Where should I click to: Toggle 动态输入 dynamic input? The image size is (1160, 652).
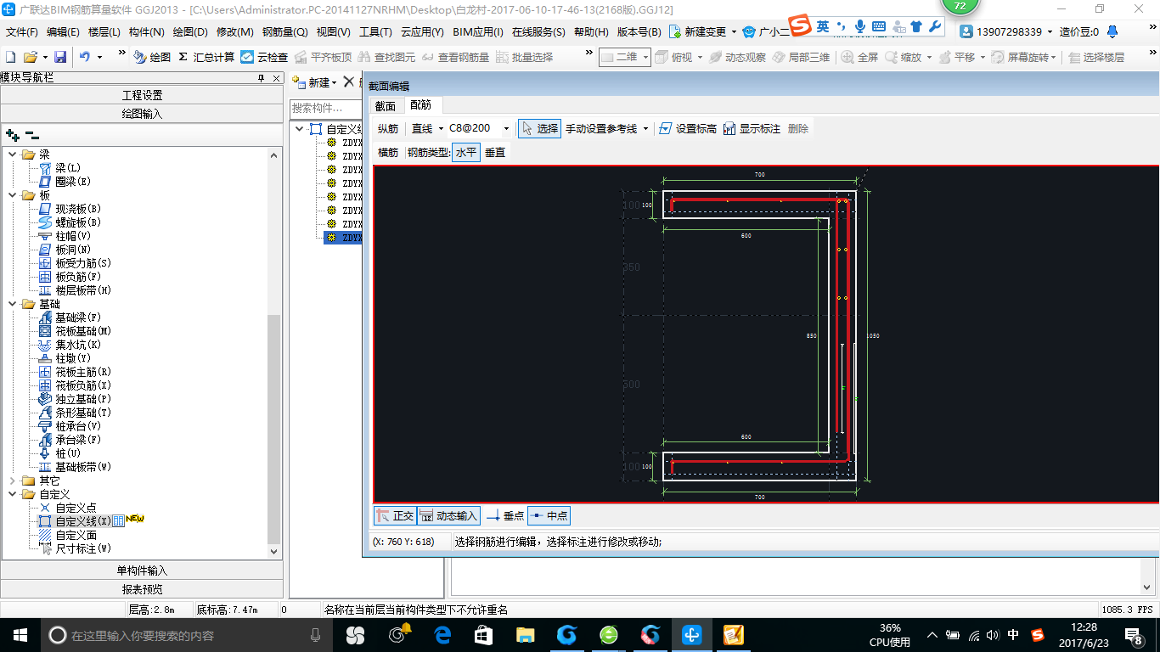(x=448, y=515)
